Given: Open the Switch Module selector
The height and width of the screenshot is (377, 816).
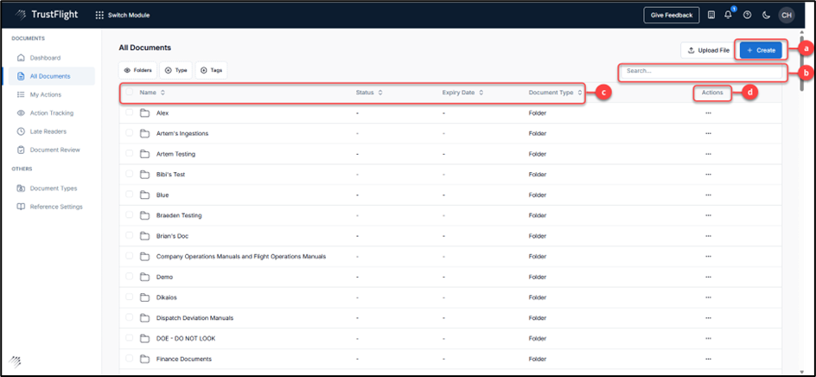Looking at the screenshot, I should click(x=120, y=15).
